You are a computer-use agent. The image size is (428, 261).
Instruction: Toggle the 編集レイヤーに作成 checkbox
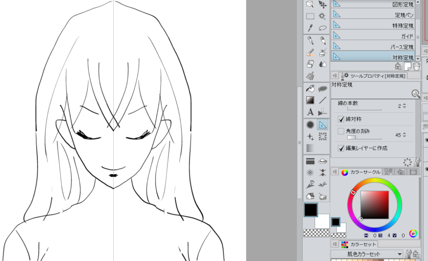pos(341,148)
